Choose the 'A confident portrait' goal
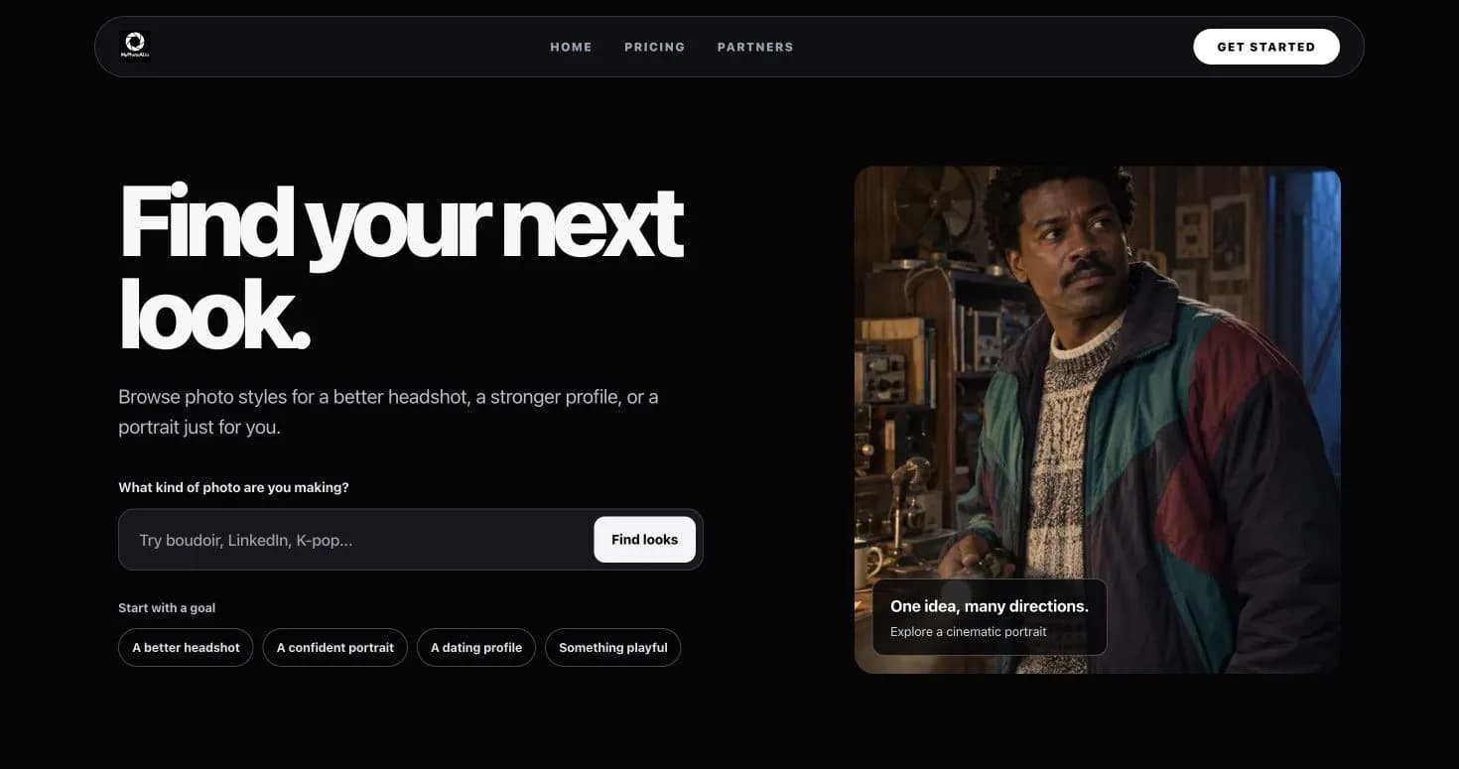 coord(334,647)
